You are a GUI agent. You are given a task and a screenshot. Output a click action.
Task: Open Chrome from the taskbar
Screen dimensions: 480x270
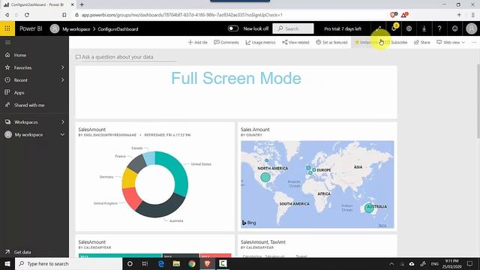tap(192, 263)
